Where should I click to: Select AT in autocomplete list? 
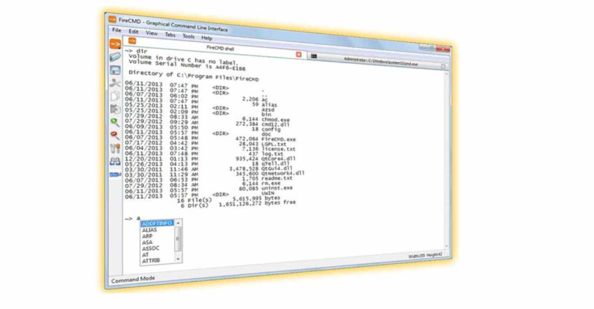(x=146, y=255)
